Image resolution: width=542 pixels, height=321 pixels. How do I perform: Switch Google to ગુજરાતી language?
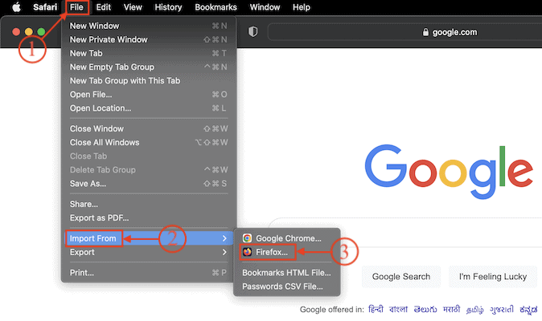502,309
